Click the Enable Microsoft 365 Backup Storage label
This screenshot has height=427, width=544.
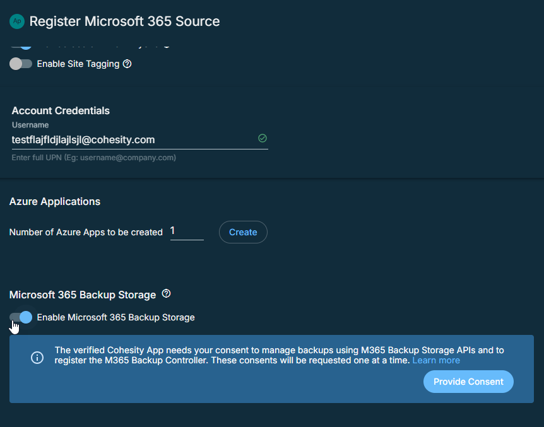(116, 317)
